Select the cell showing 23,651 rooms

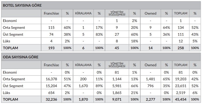pos(181,86)
